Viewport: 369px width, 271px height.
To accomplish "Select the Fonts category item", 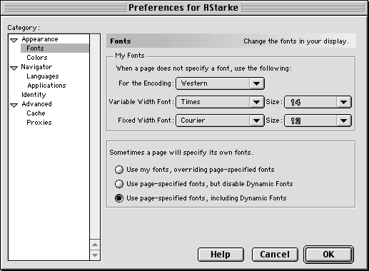I will 35,48.
